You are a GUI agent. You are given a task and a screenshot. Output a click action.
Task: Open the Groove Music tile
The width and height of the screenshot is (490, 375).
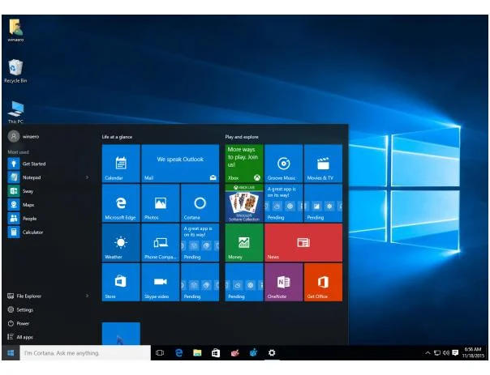(283, 163)
